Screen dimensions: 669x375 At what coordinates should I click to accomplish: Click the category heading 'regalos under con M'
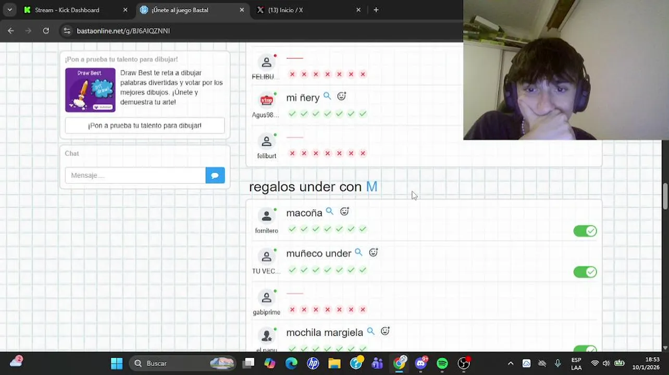pos(313,186)
